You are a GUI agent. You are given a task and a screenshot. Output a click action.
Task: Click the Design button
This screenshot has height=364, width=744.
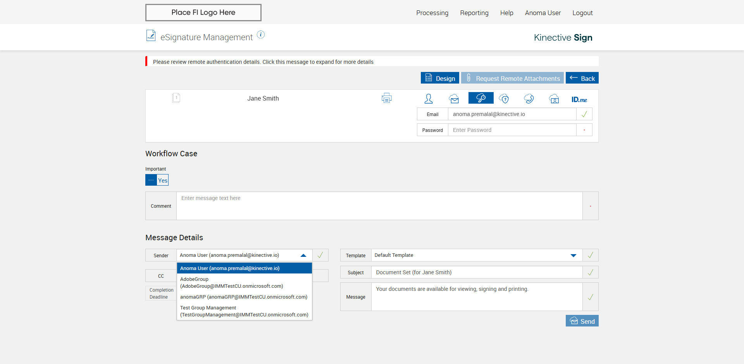coord(440,78)
